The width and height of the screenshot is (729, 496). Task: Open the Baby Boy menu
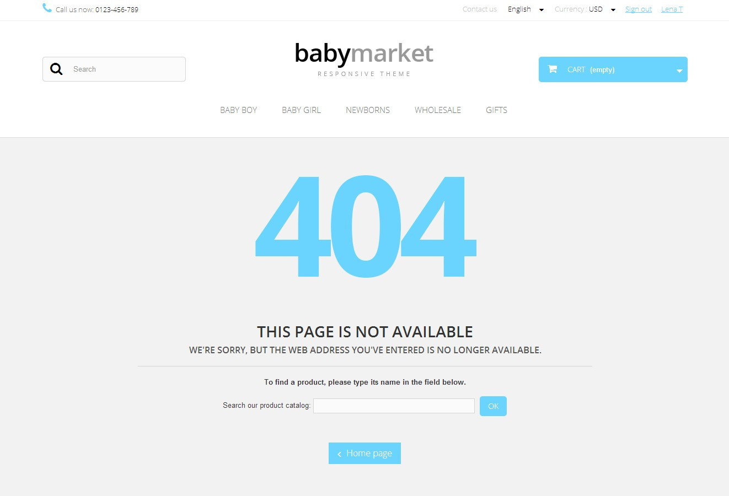coord(238,110)
